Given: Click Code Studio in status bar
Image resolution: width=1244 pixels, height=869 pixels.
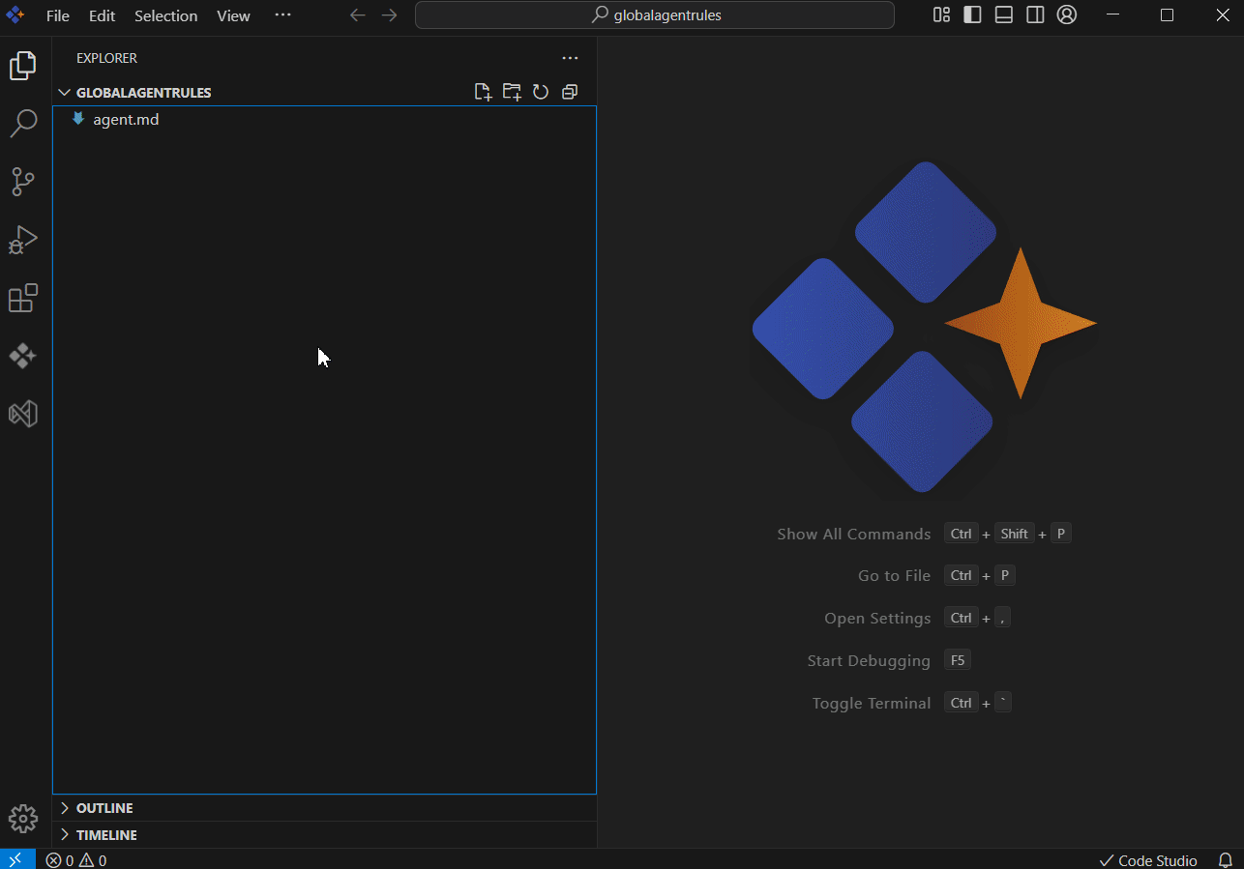Looking at the screenshot, I should point(1148,860).
